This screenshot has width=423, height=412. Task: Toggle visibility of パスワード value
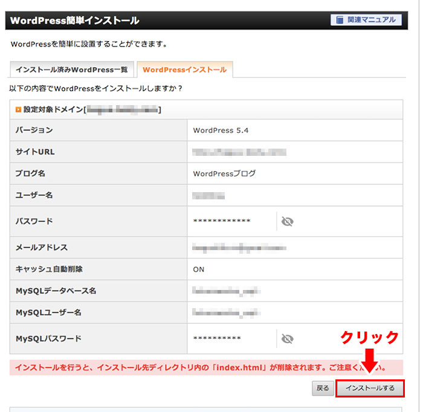pyautogui.click(x=287, y=222)
